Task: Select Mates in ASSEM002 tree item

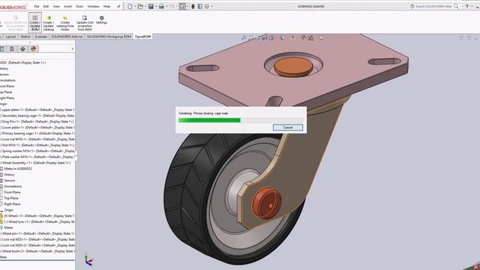Action: pos(18,169)
